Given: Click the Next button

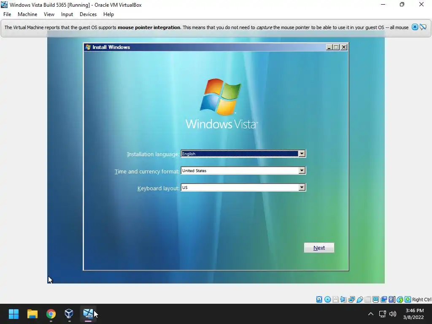Looking at the screenshot, I should click(319, 248).
